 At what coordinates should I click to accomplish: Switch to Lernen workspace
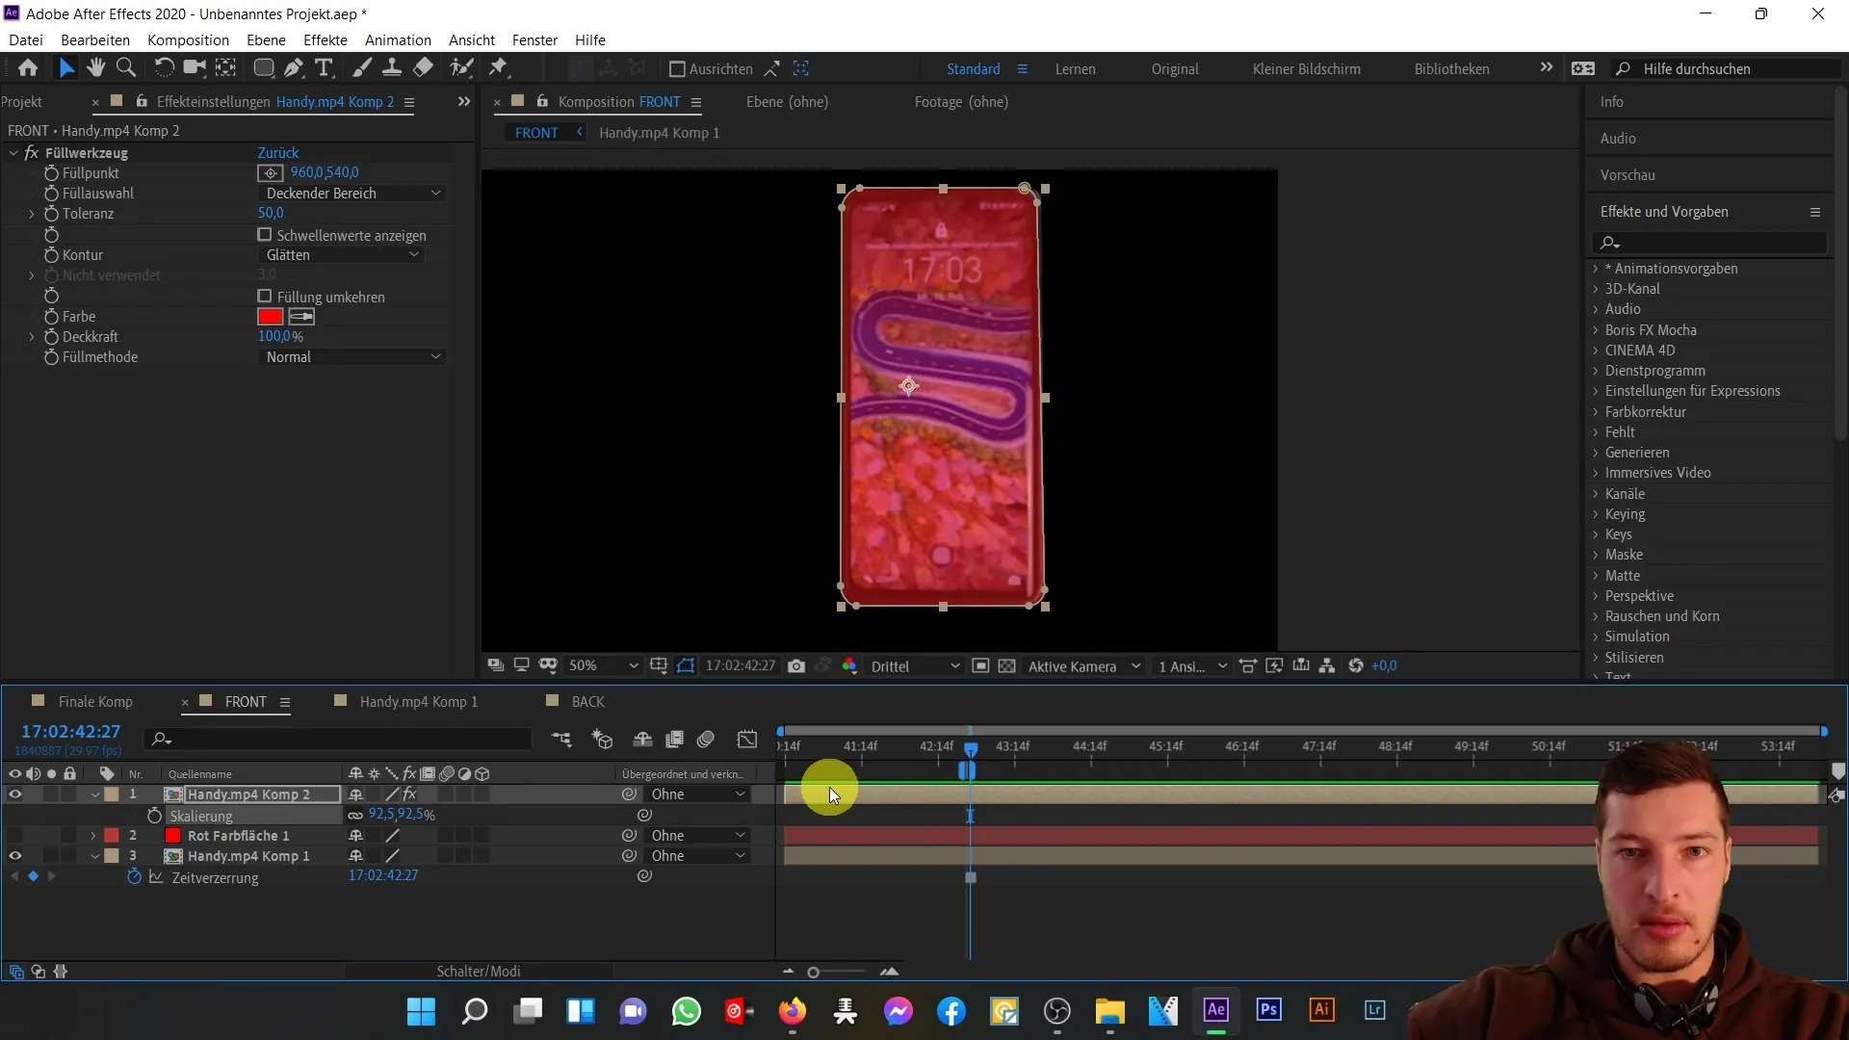click(1075, 69)
